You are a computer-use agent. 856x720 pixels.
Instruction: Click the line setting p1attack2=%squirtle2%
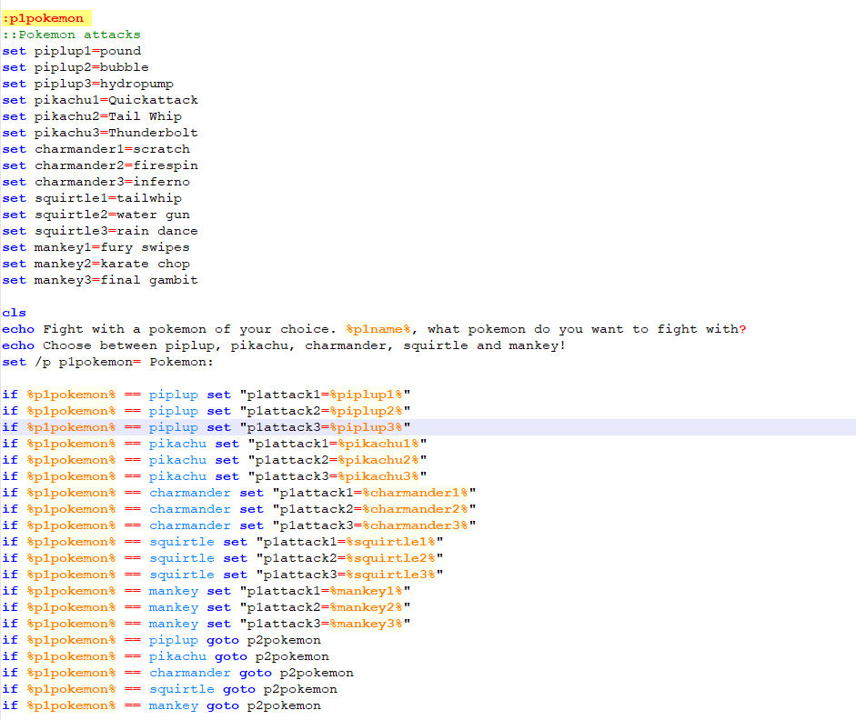pyautogui.click(x=223, y=558)
